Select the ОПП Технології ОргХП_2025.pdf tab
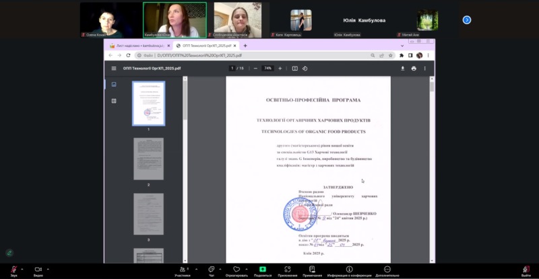Viewport: 539px width, 279px height. coord(203,46)
